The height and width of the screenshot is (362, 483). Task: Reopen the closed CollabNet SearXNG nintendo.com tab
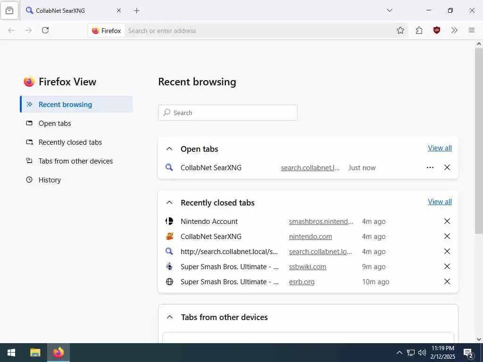(x=211, y=237)
